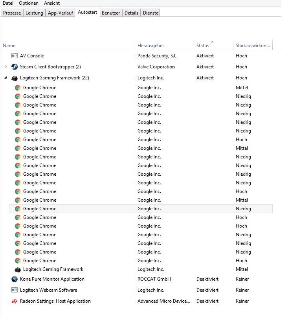Switch to the App-Verlauf tab
Screen dimensions: 288x318
pos(61,13)
